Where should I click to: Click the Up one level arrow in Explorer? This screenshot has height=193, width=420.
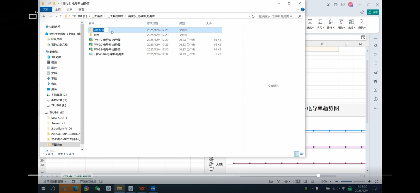[61, 16]
